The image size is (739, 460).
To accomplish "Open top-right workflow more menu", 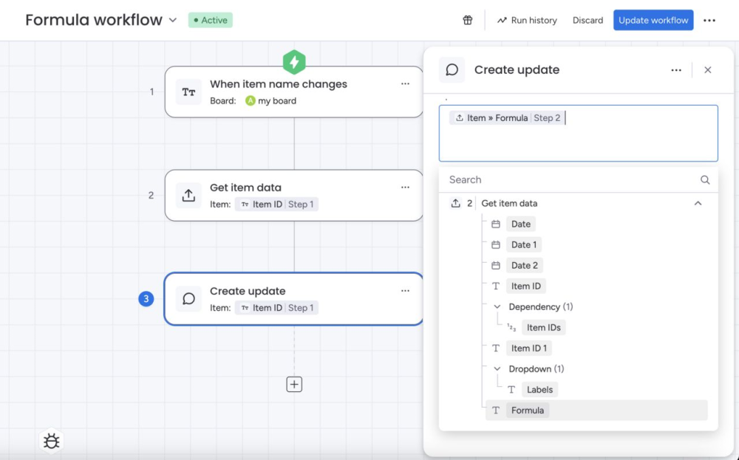I will (709, 20).
